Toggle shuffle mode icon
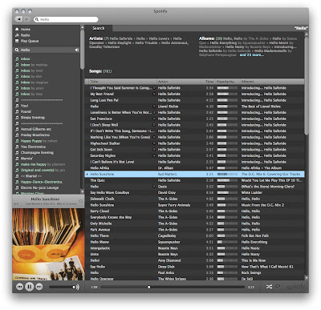Image resolution: width=321 pixels, height=310 pixels. point(269,287)
